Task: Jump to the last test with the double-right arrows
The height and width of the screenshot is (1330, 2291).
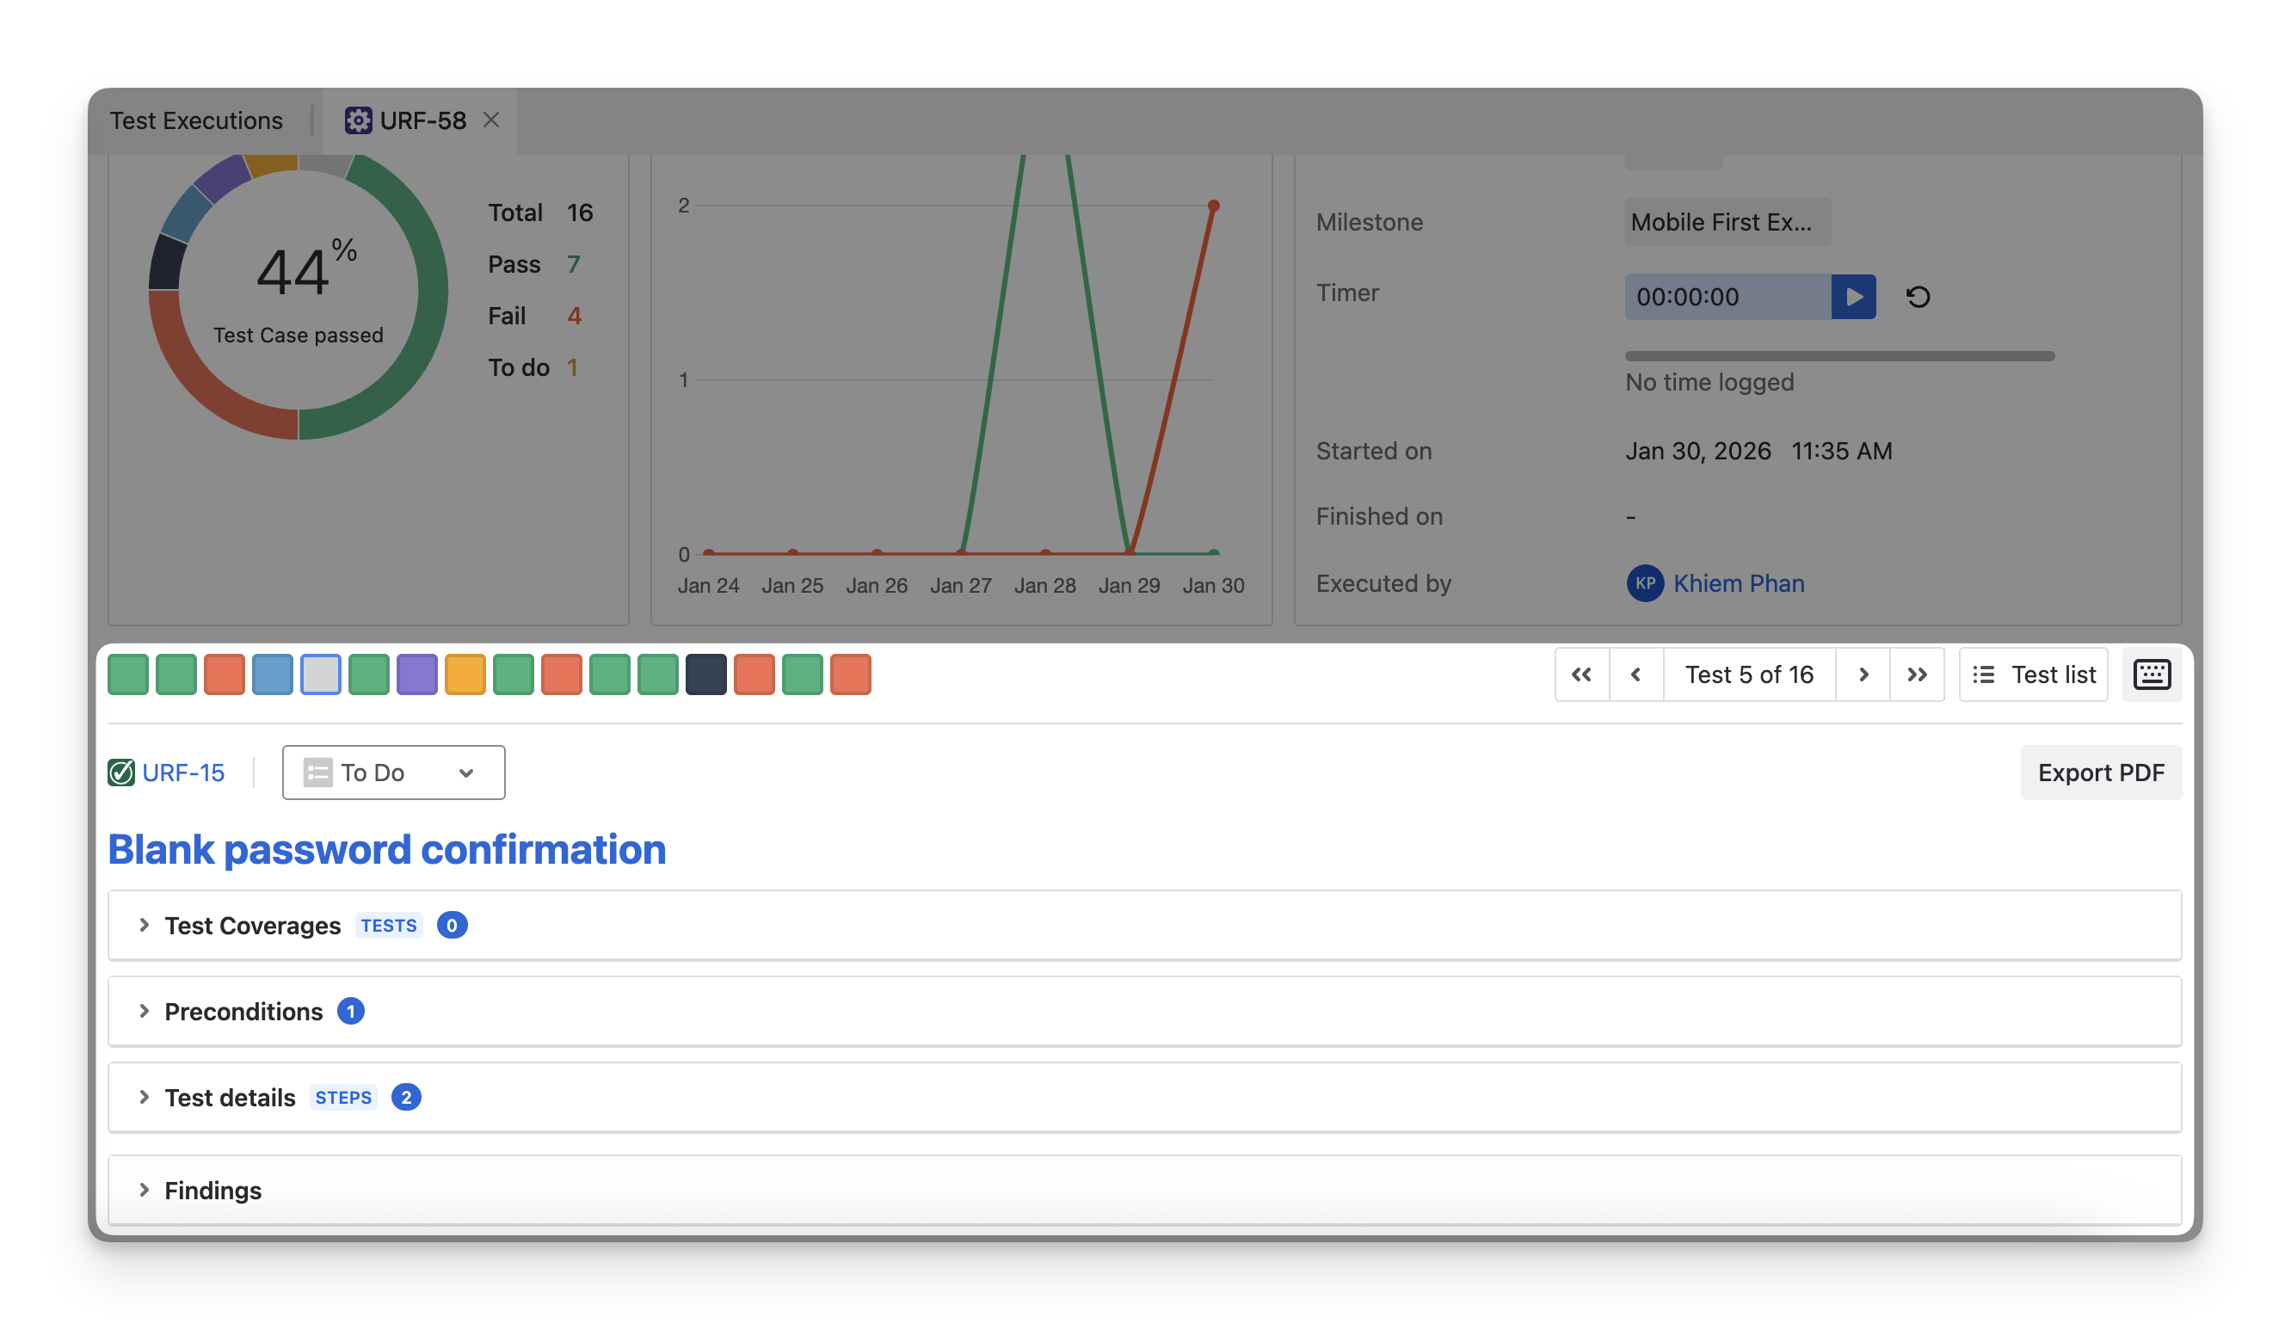Action: pos(1917,674)
